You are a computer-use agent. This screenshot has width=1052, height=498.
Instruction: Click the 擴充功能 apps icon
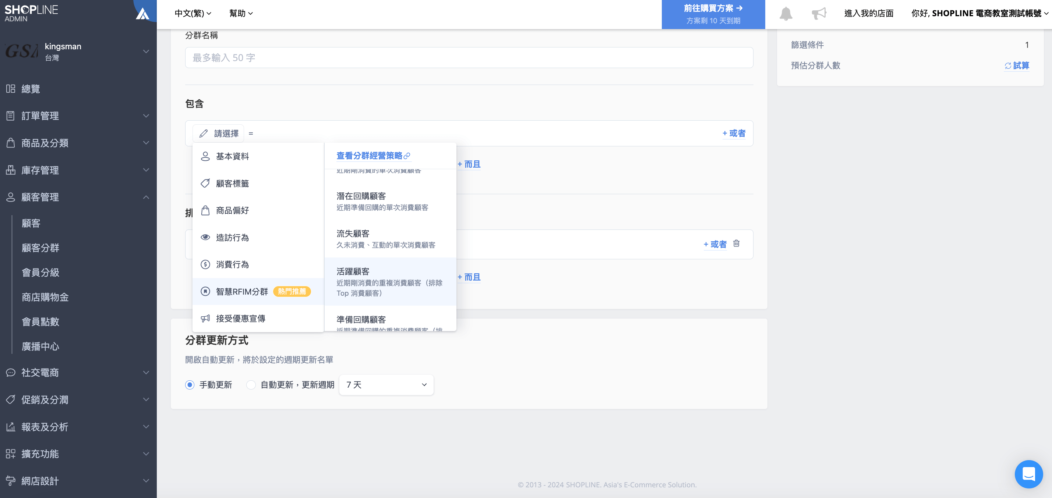coord(11,453)
